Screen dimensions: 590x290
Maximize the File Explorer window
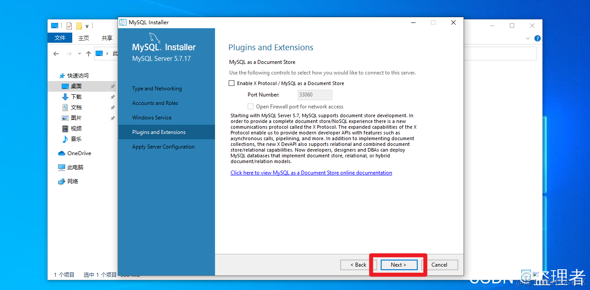click(512, 26)
